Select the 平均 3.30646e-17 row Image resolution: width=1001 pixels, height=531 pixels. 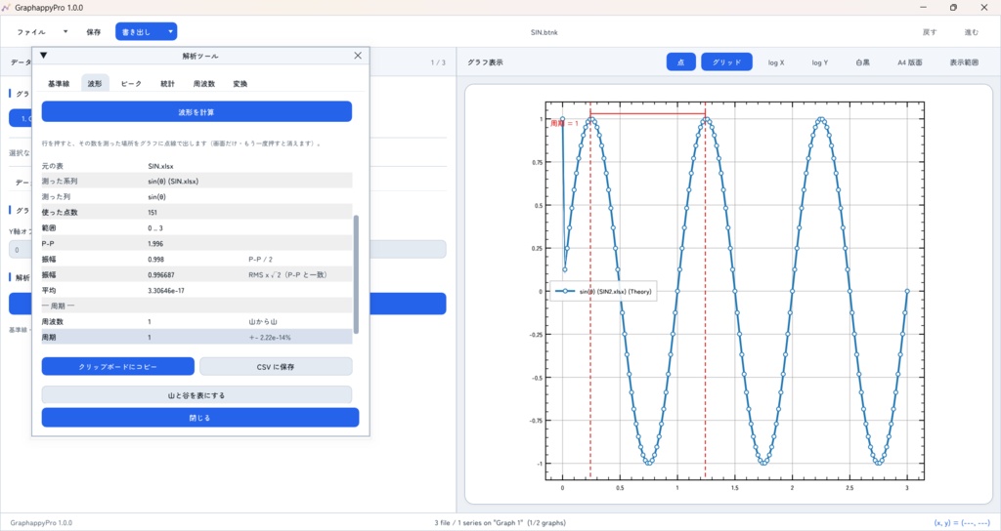click(196, 290)
